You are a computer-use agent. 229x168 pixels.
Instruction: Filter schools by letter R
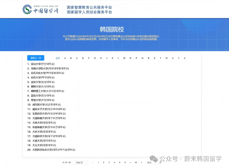click(148, 58)
